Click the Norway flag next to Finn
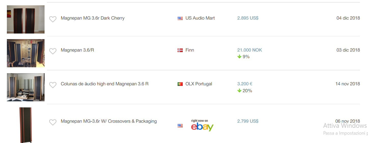 pos(180,50)
